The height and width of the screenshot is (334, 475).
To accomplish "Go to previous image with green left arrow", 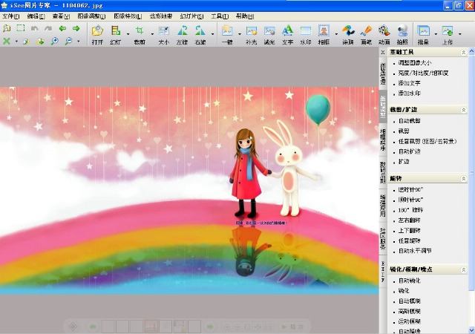I will [x=62, y=28].
